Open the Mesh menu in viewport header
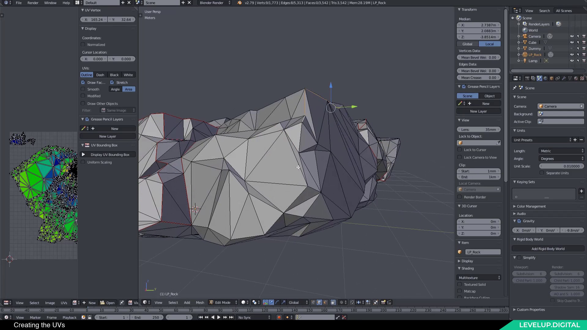This screenshot has height=330, width=587. (200, 302)
